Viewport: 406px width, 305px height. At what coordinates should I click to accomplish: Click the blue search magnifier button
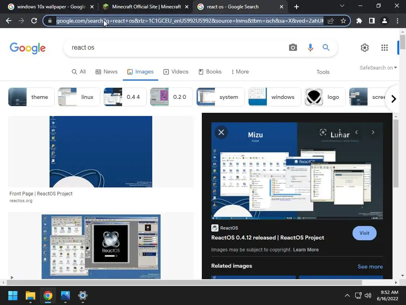point(326,48)
